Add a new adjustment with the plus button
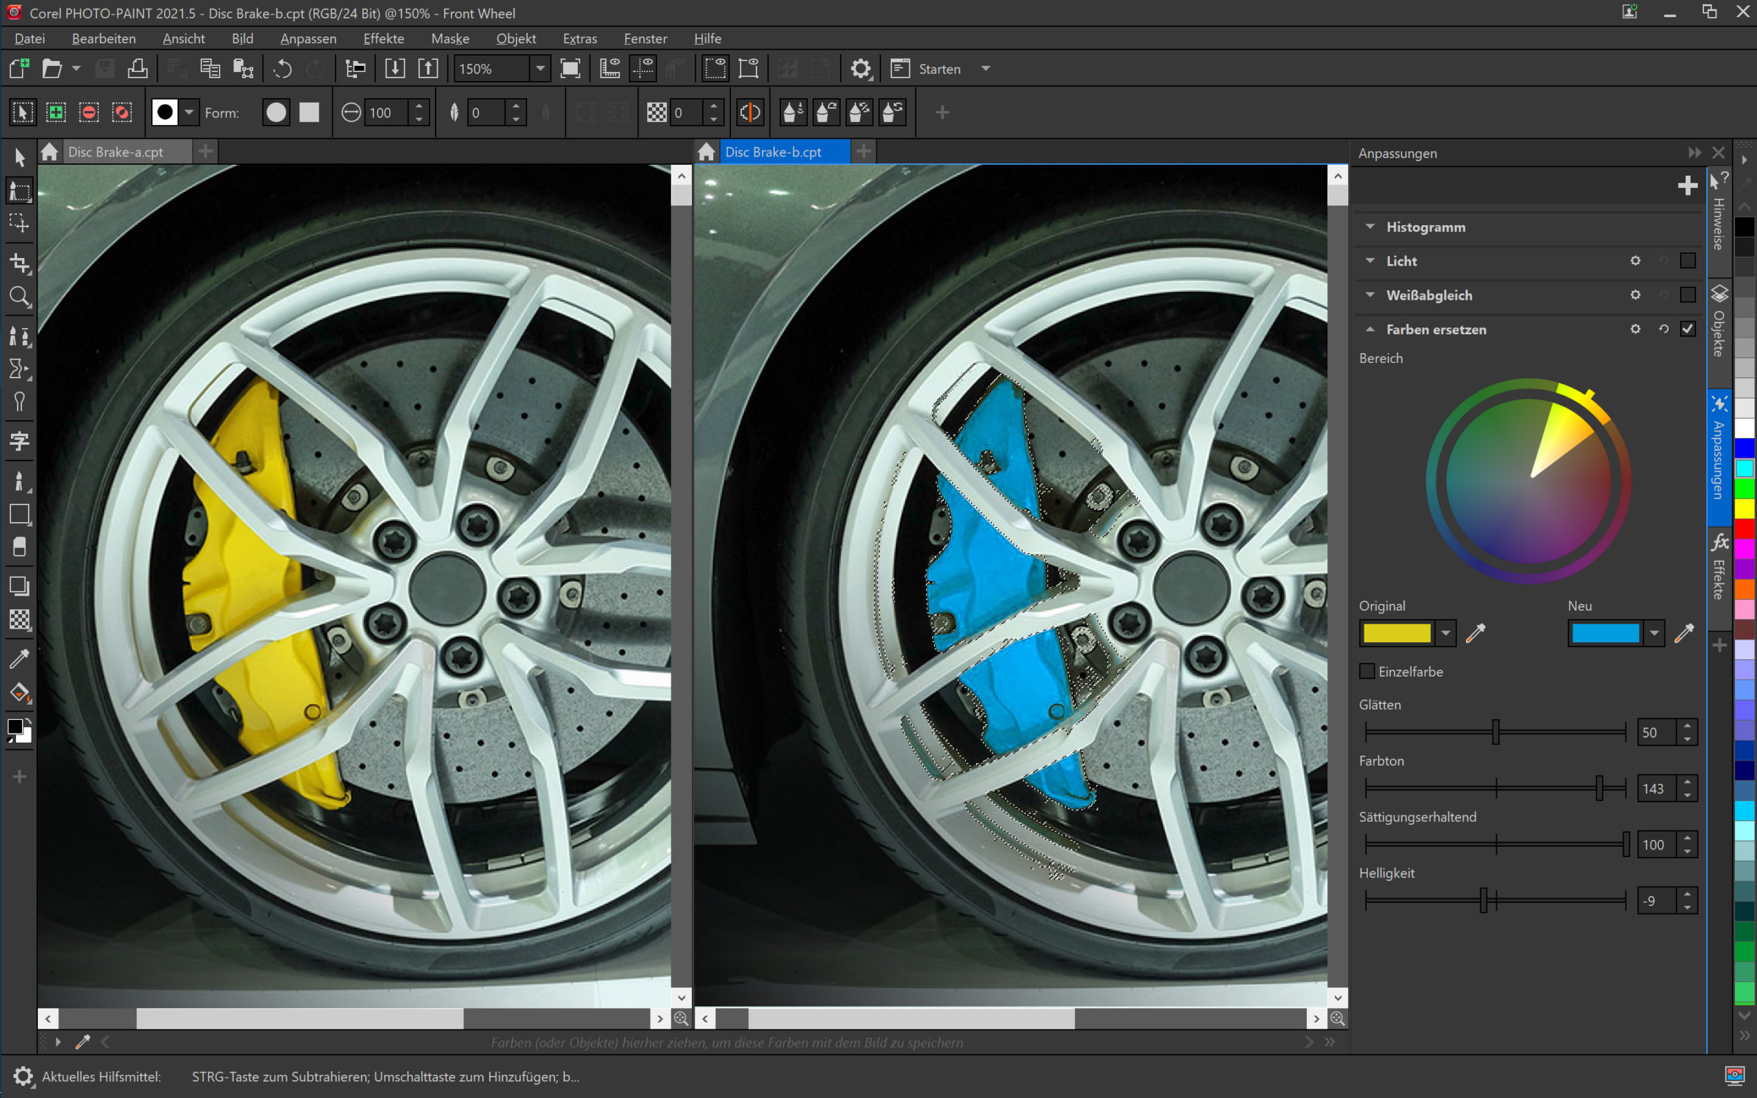 click(x=1688, y=186)
